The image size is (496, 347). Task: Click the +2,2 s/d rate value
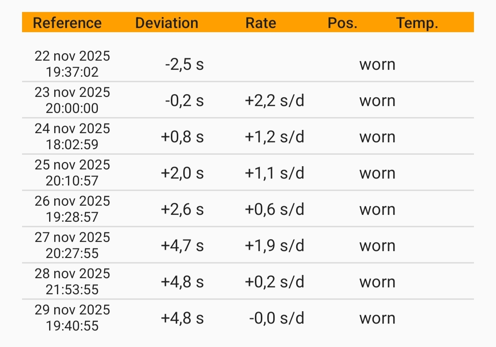[274, 101]
